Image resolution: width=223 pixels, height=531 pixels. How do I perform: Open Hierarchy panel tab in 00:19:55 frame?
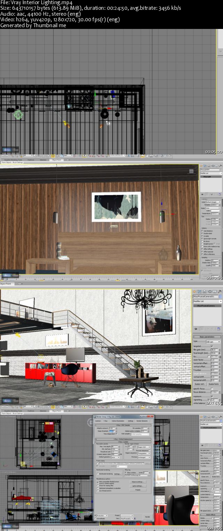(x=209, y=417)
